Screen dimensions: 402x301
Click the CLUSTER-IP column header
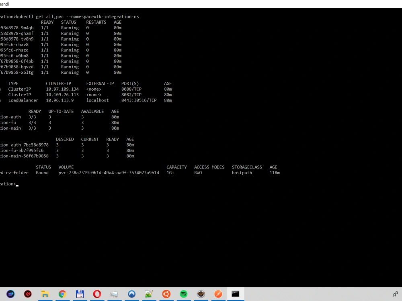coord(58,84)
